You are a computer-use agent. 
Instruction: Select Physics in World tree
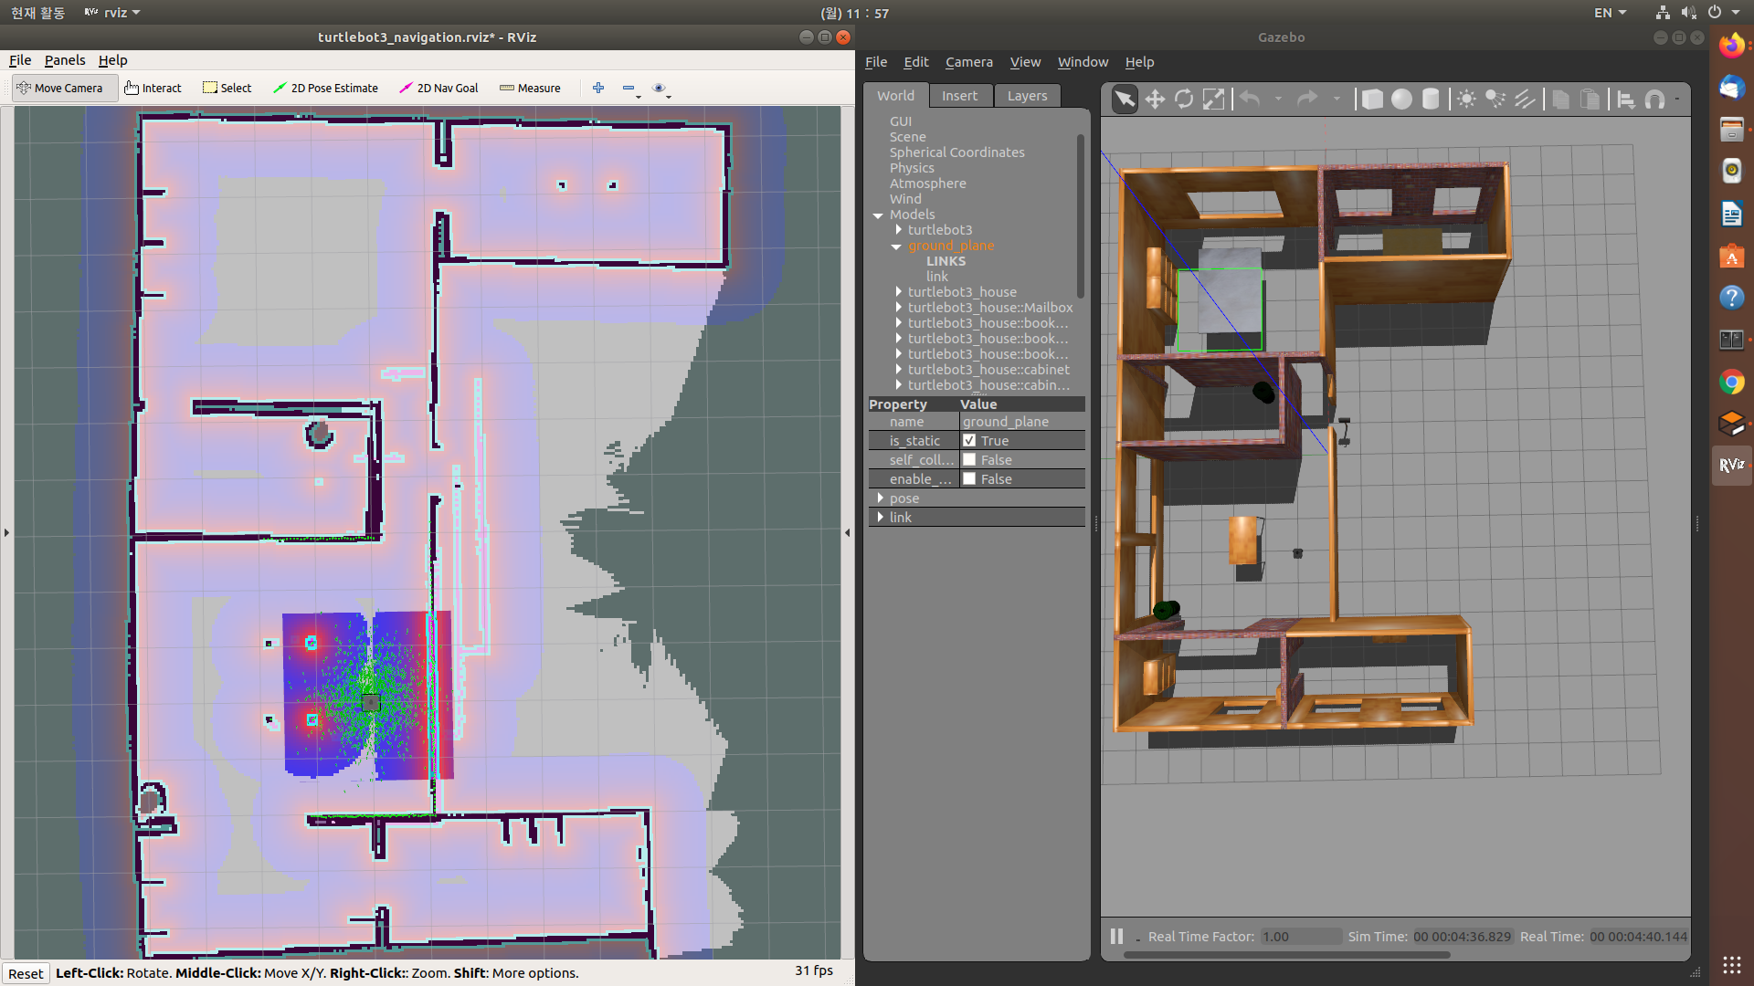(x=912, y=168)
